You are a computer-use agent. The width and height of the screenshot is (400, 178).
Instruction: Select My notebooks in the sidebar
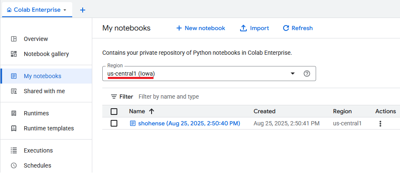pos(42,76)
